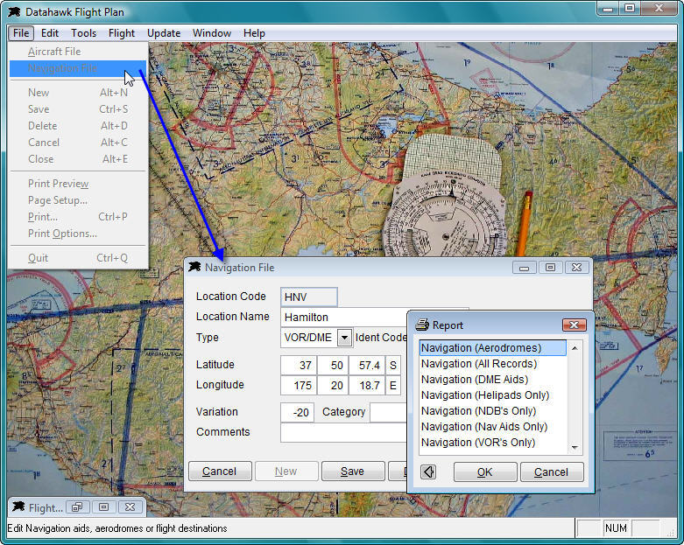This screenshot has width=684, height=545.
Task: Click OK in the Report dialog
Action: 485,472
